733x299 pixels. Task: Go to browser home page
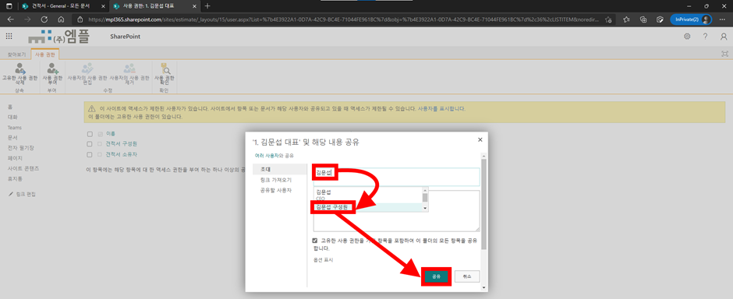61,19
